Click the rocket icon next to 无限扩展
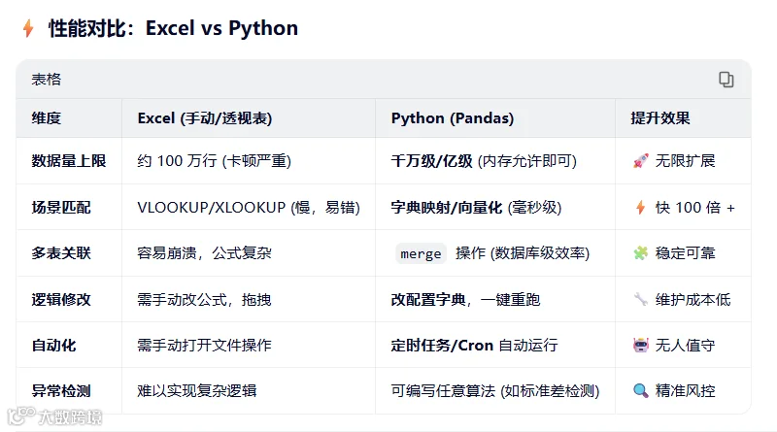Screen dimensions: 777x432 (x=640, y=161)
